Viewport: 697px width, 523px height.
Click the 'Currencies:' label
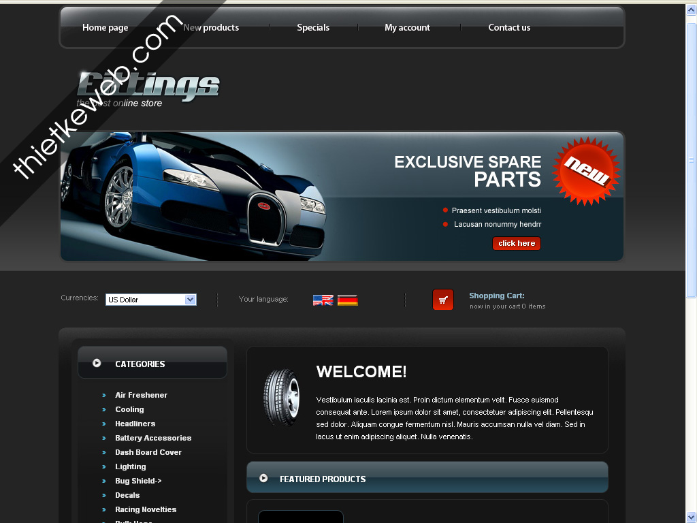[80, 298]
